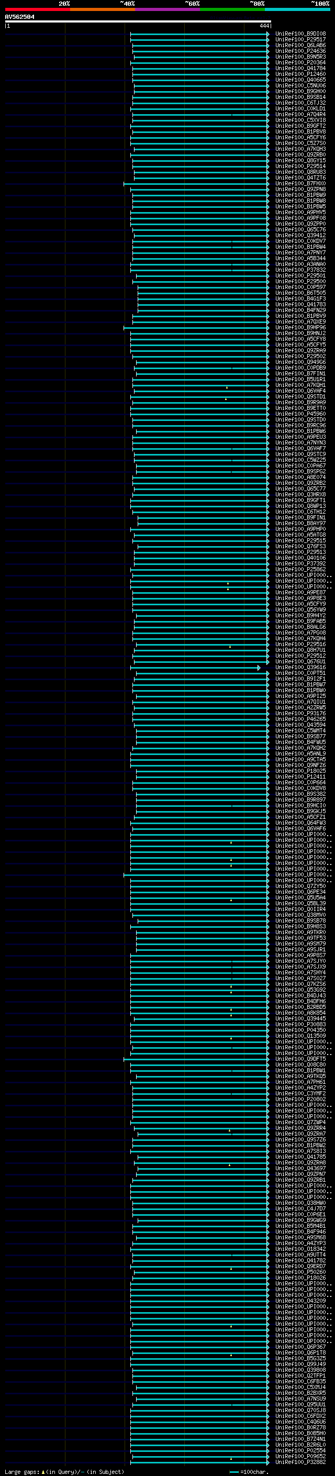Click the alignment bar of UniRef100_B9DI08

pos(200,35)
